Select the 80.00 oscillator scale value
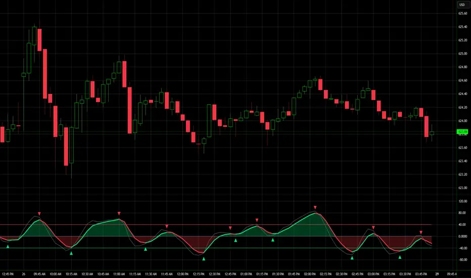This screenshot has height=278, width=471. tap(462, 213)
